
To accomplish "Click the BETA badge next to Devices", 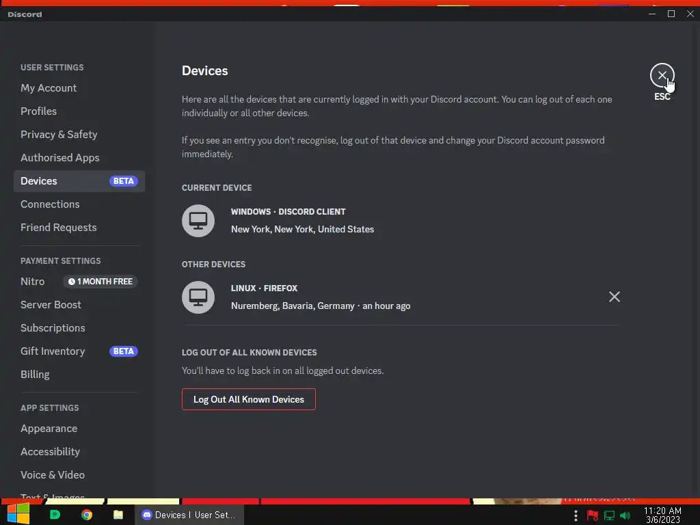I will click(124, 181).
